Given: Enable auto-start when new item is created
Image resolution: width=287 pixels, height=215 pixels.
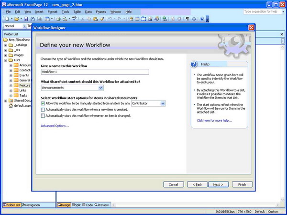Looking at the screenshot, I should [x=43, y=110].
